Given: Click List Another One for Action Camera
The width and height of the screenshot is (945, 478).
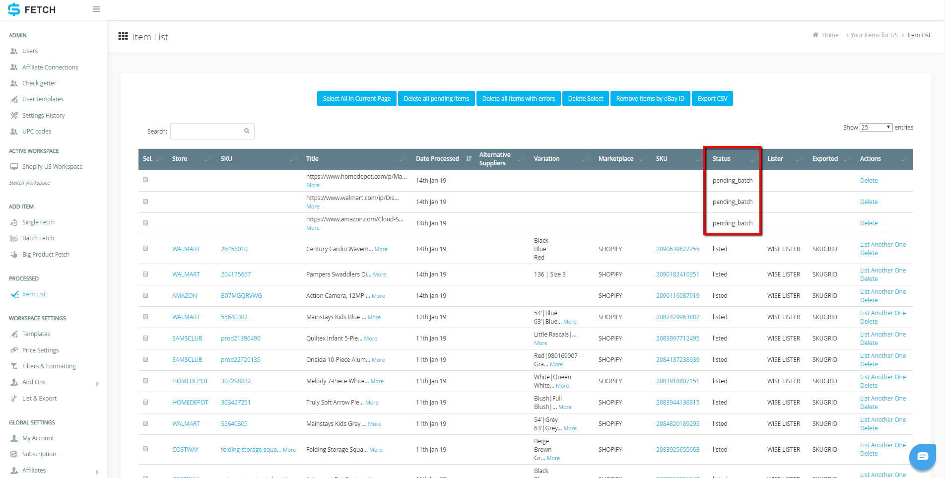Looking at the screenshot, I should (x=883, y=292).
